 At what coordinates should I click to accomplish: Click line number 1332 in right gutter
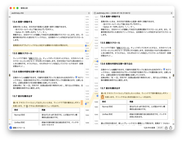pos(96,69)
